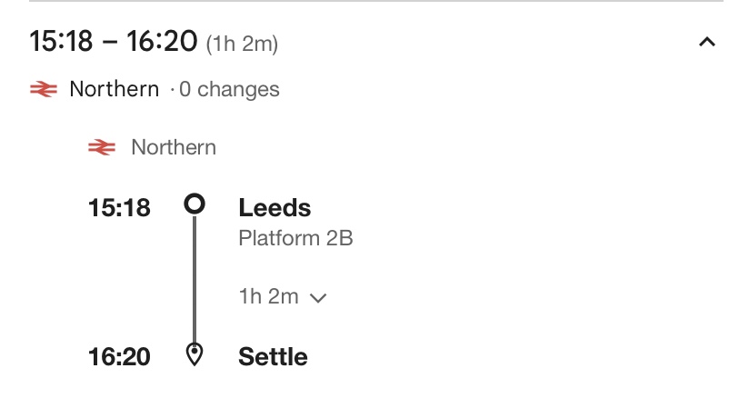Collapse the journey details chevron
This screenshot has width=749, height=408.
[707, 43]
